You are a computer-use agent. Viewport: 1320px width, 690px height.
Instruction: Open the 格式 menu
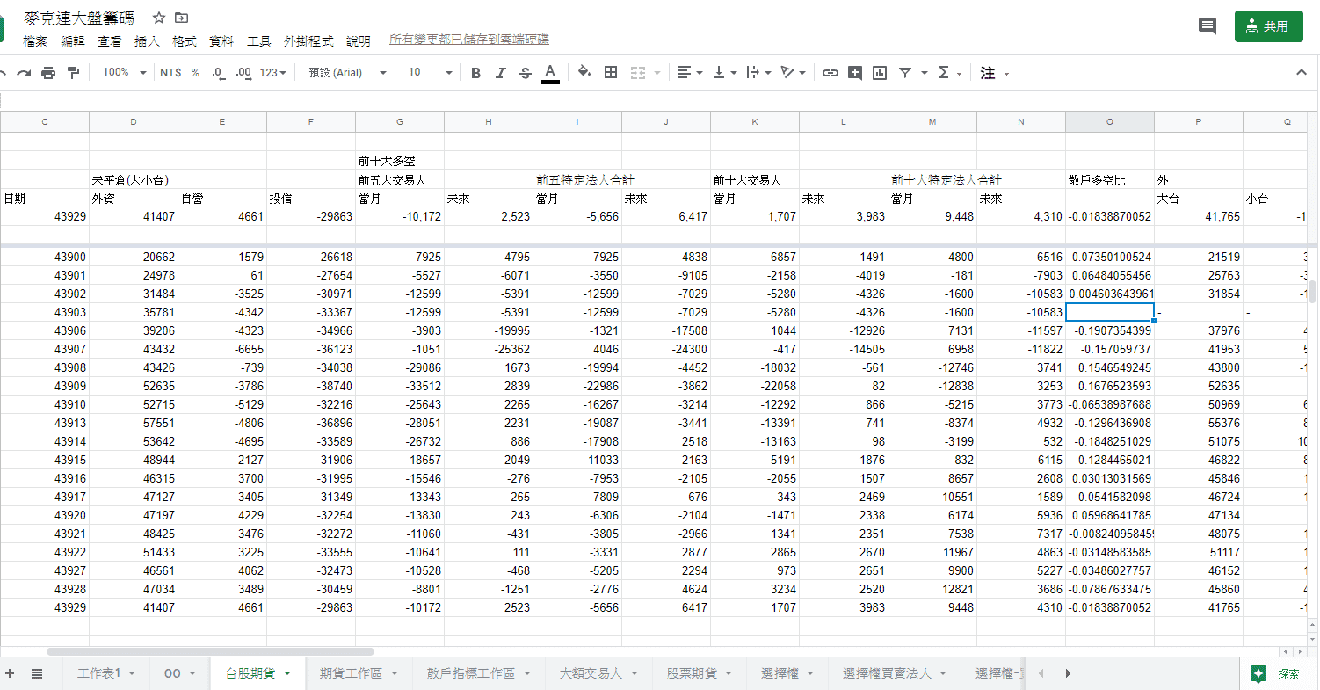pyautogui.click(x=185, y=40)
